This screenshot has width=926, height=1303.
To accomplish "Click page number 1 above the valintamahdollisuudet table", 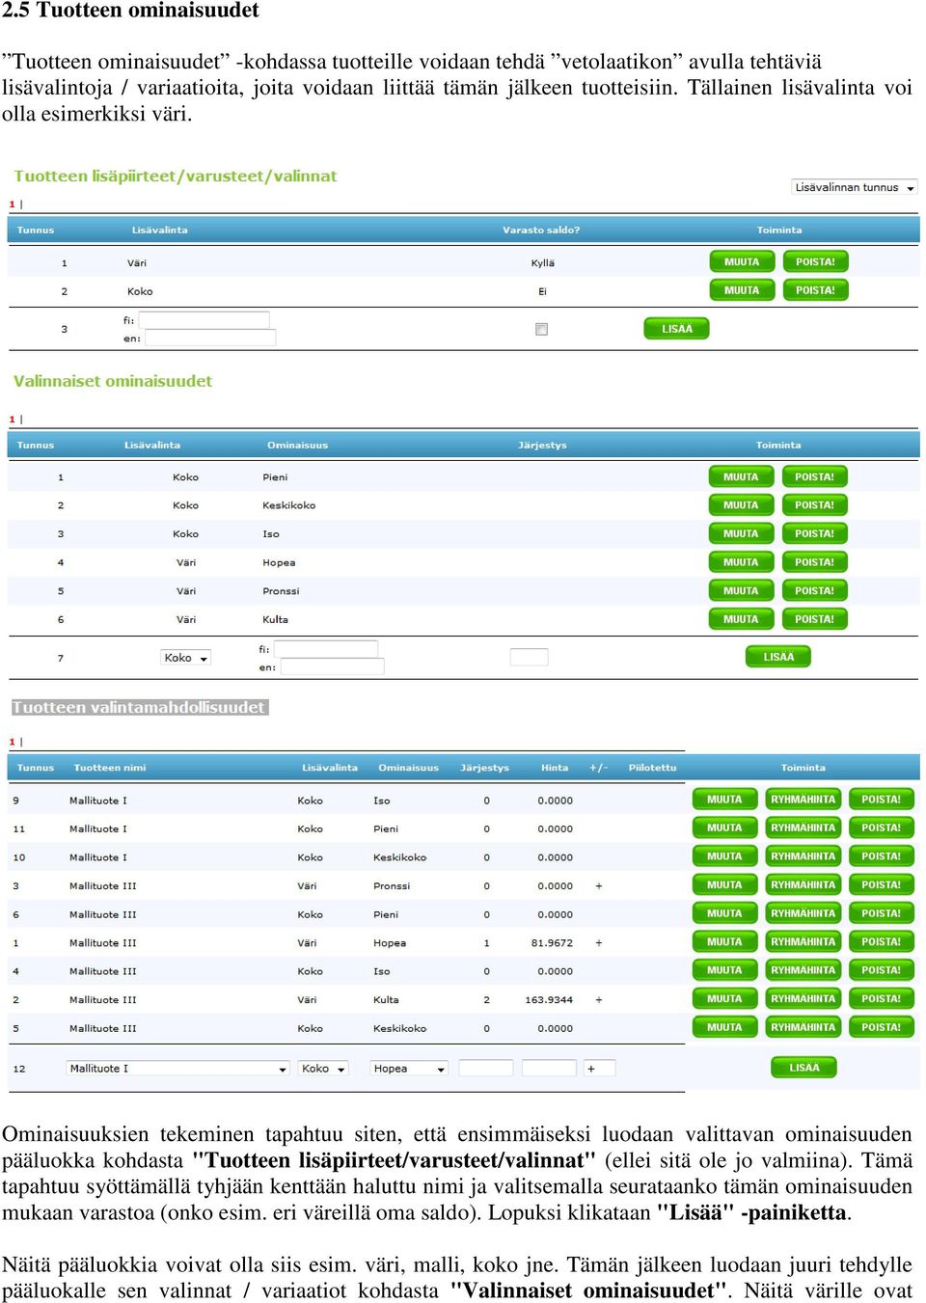I will [x=13, y=742].
